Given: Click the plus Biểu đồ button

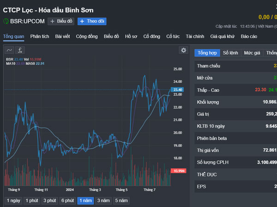Looking at the screenshot, I should [x=61, y=21].
